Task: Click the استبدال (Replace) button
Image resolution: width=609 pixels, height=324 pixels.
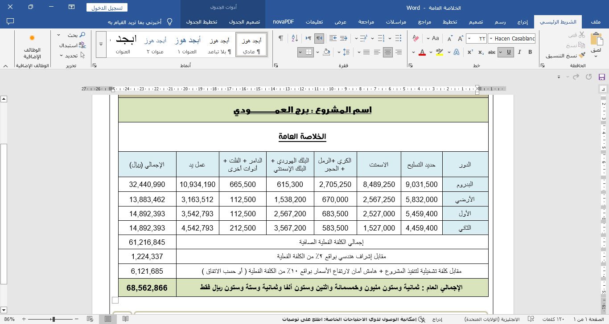Action: click(x=69, y=45)
